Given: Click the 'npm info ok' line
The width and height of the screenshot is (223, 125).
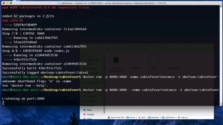Looking at the screenshot, I should [x=13, y=20].
